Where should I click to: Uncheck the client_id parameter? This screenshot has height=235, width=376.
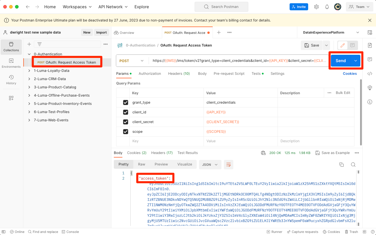click(126, 112)
